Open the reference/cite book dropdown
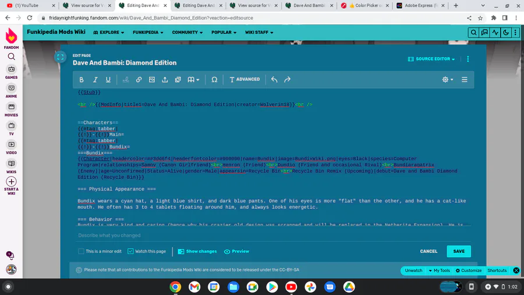 click(193, 80)
